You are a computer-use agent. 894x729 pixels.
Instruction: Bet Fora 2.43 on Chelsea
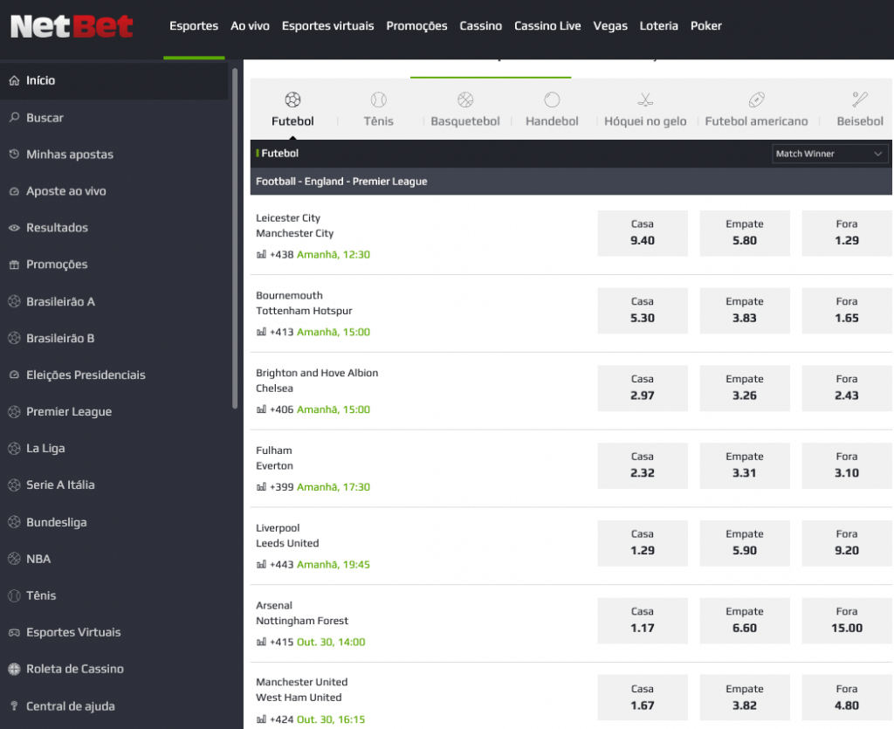[847, 389]
